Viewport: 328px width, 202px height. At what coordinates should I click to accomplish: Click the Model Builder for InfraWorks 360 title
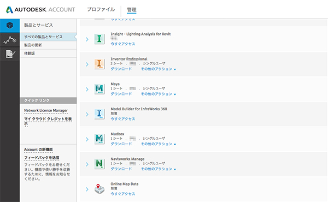click(139, 109)
